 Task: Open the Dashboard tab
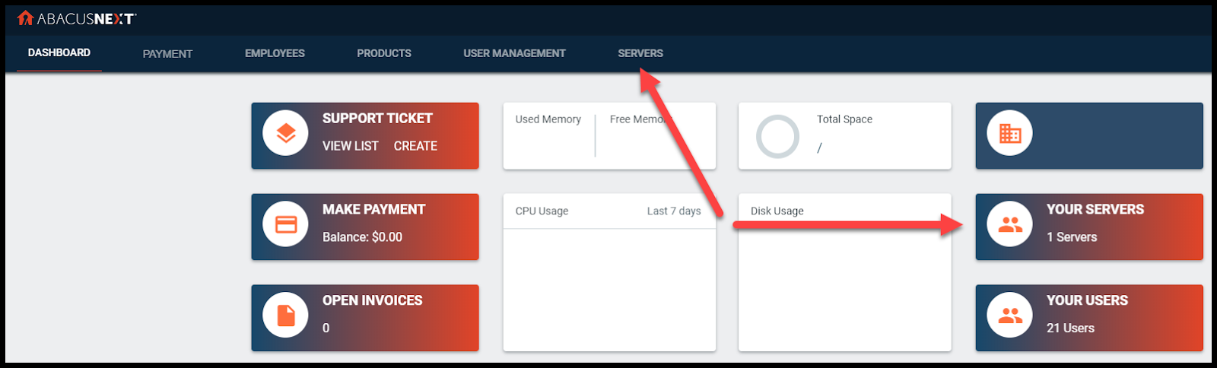coord(59,52)
